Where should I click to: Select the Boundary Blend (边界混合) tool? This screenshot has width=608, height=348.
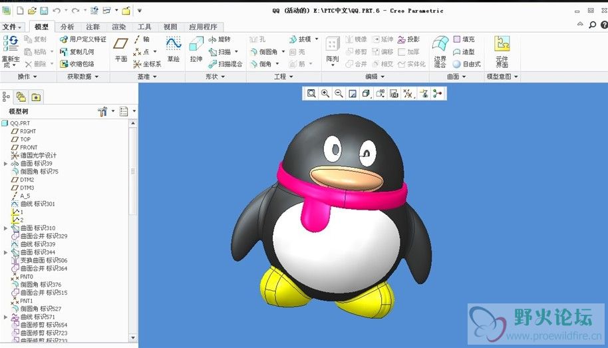(x=440, y=51)
